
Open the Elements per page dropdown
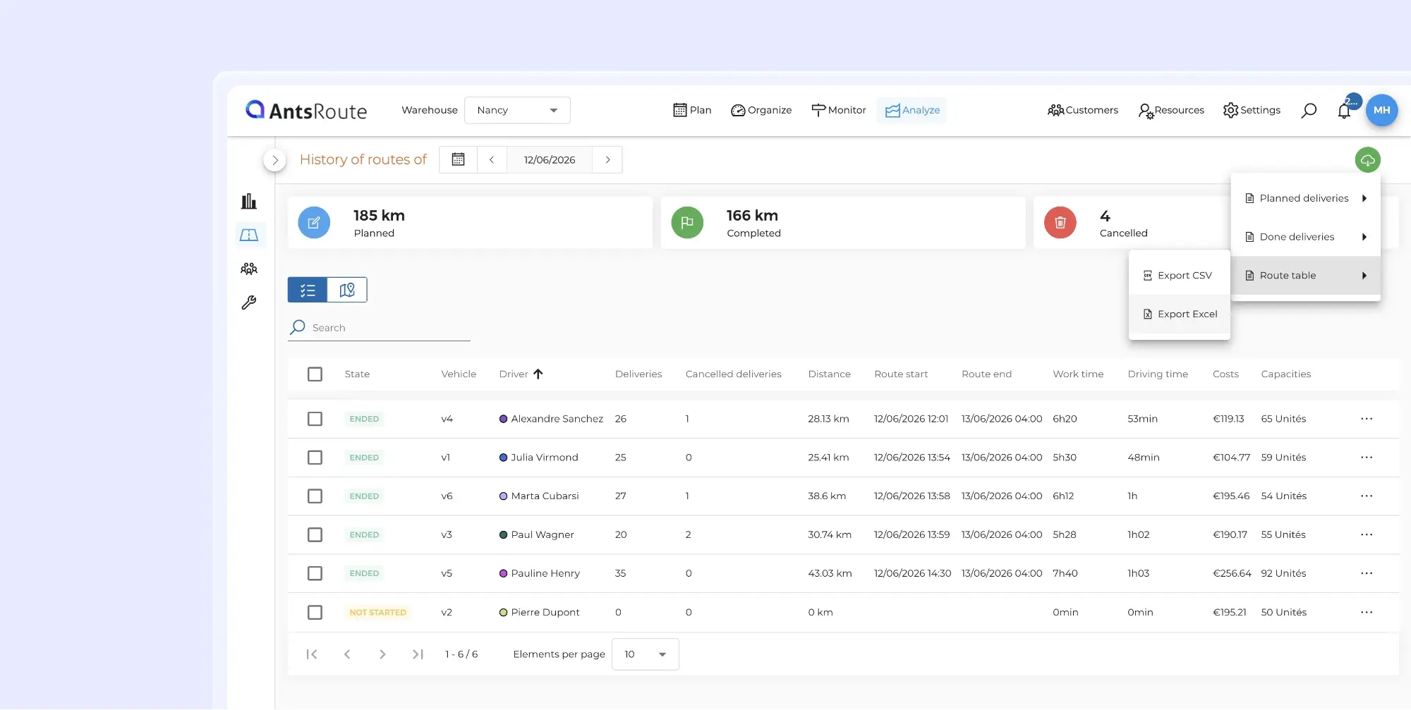click(x=645, y=654)
